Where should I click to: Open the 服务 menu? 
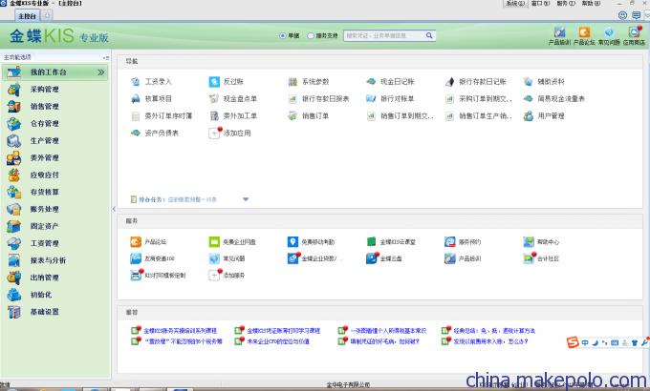coord(566,3)
